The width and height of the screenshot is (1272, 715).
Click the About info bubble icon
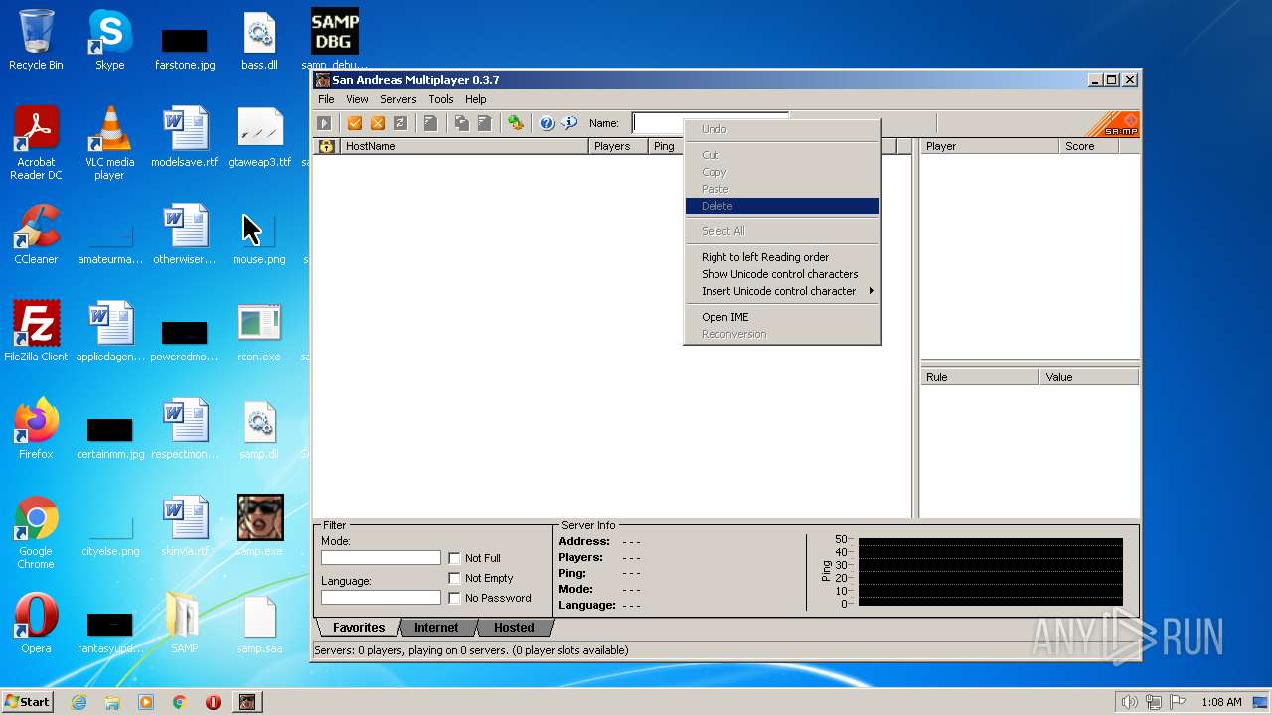tap(569, 123)
